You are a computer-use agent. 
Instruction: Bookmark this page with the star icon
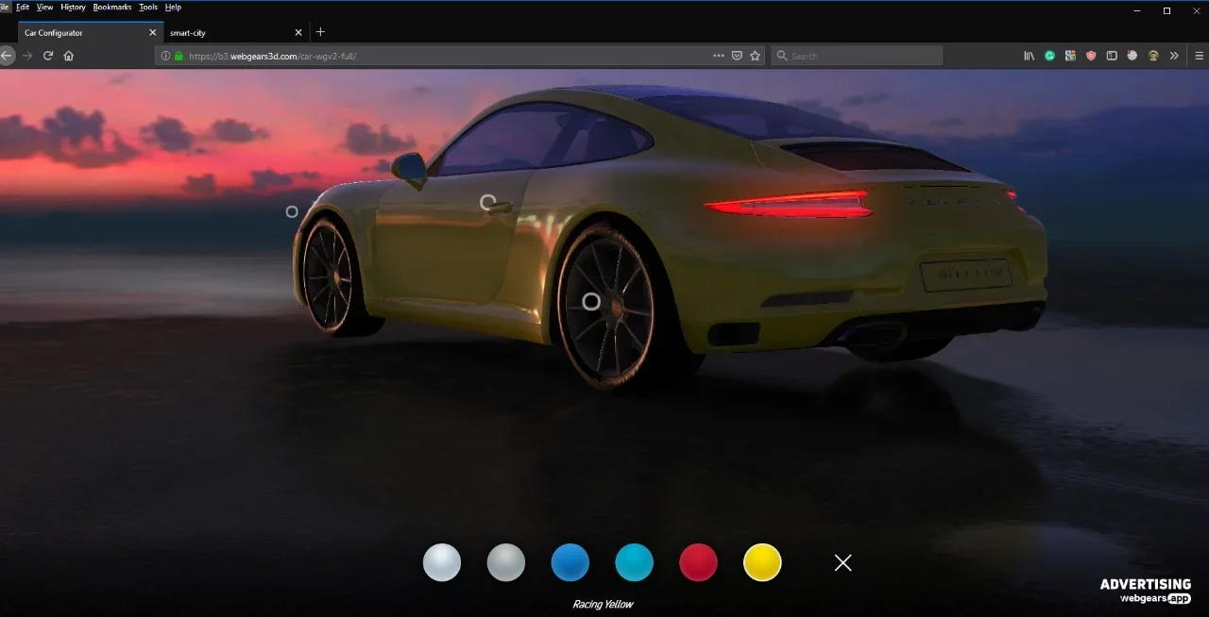(x=755, y=56)
